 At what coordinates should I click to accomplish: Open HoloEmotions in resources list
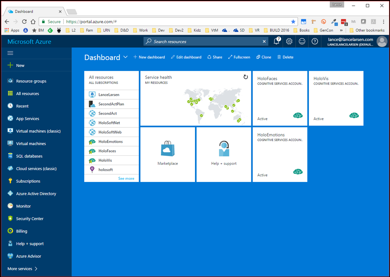pos(112,142)
